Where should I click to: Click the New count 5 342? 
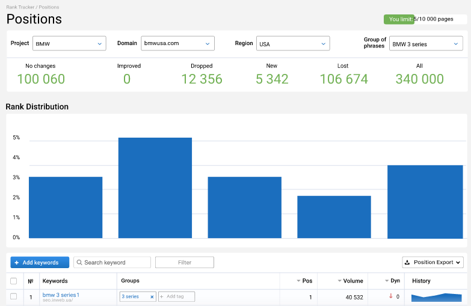coord(272,79)
